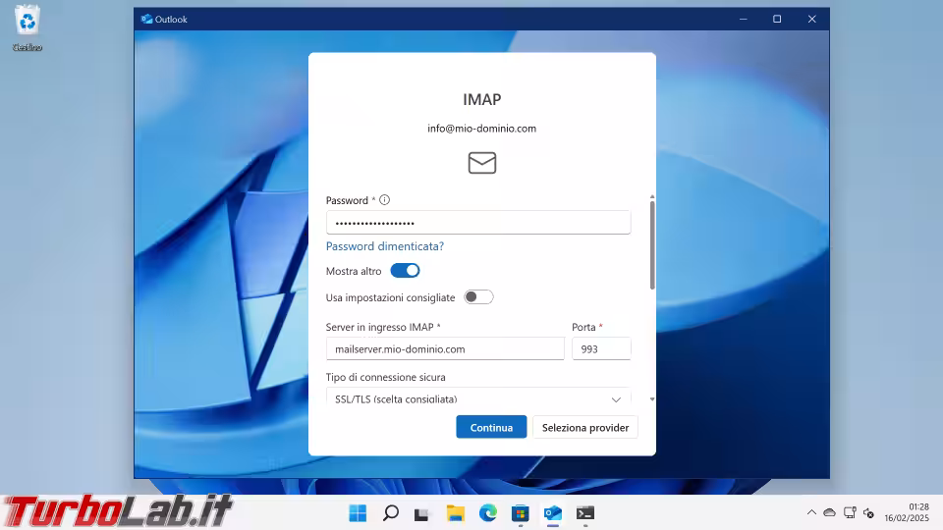Launch Microsoft Edge from taskbar
This screenshot has width=943, height=530.
(x=488, y=513)
